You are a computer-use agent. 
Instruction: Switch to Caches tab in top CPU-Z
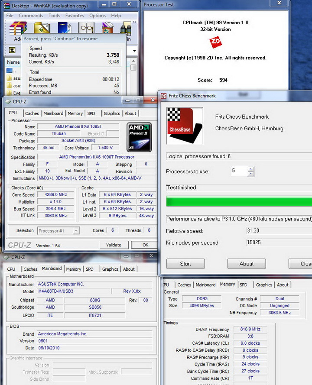[32, 113]
